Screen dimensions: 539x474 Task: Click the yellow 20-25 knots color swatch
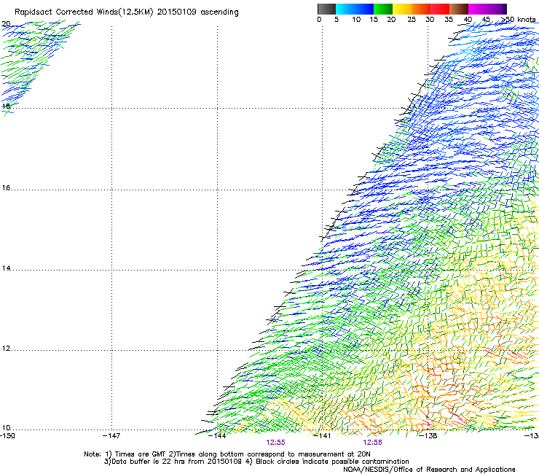(402, 9)
